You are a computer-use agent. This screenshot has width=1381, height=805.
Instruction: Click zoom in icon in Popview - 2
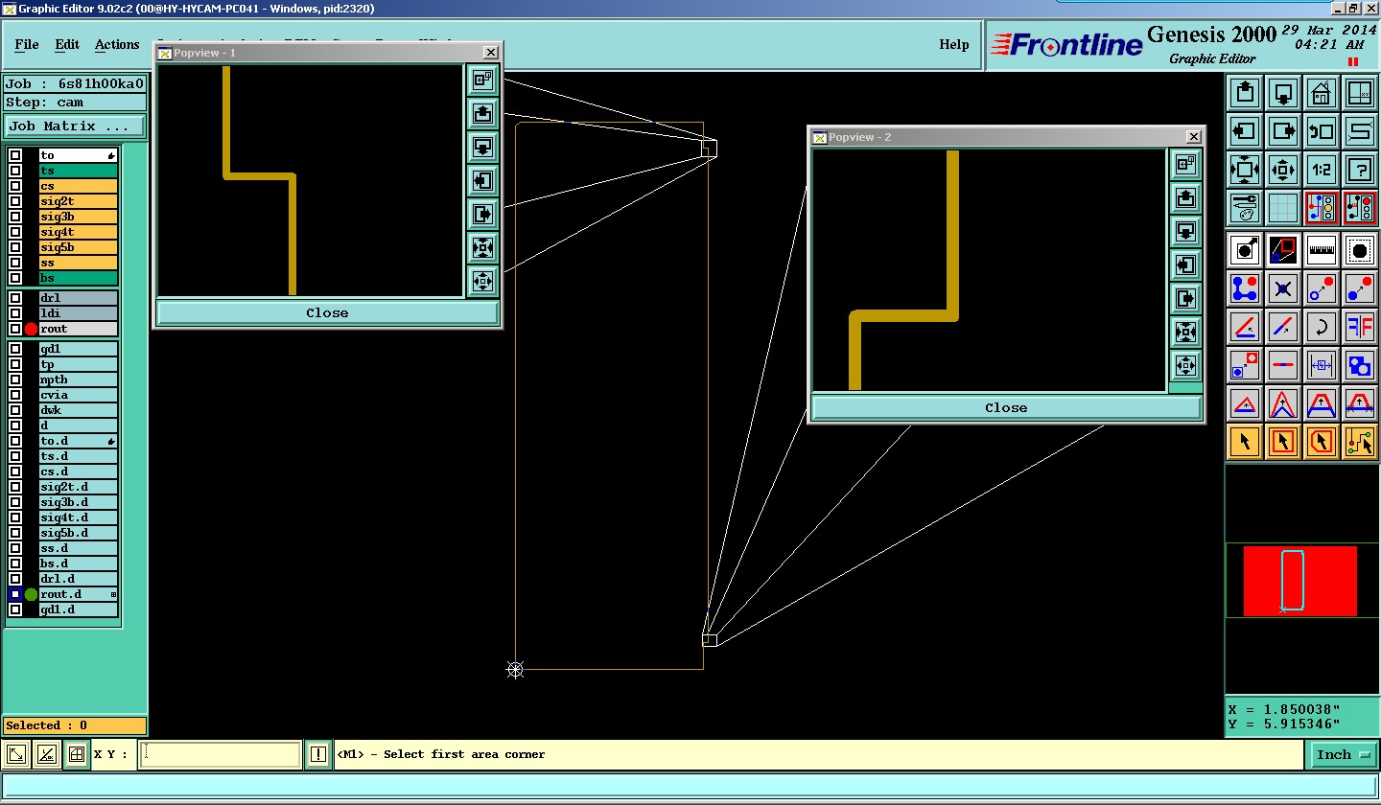1186,333
